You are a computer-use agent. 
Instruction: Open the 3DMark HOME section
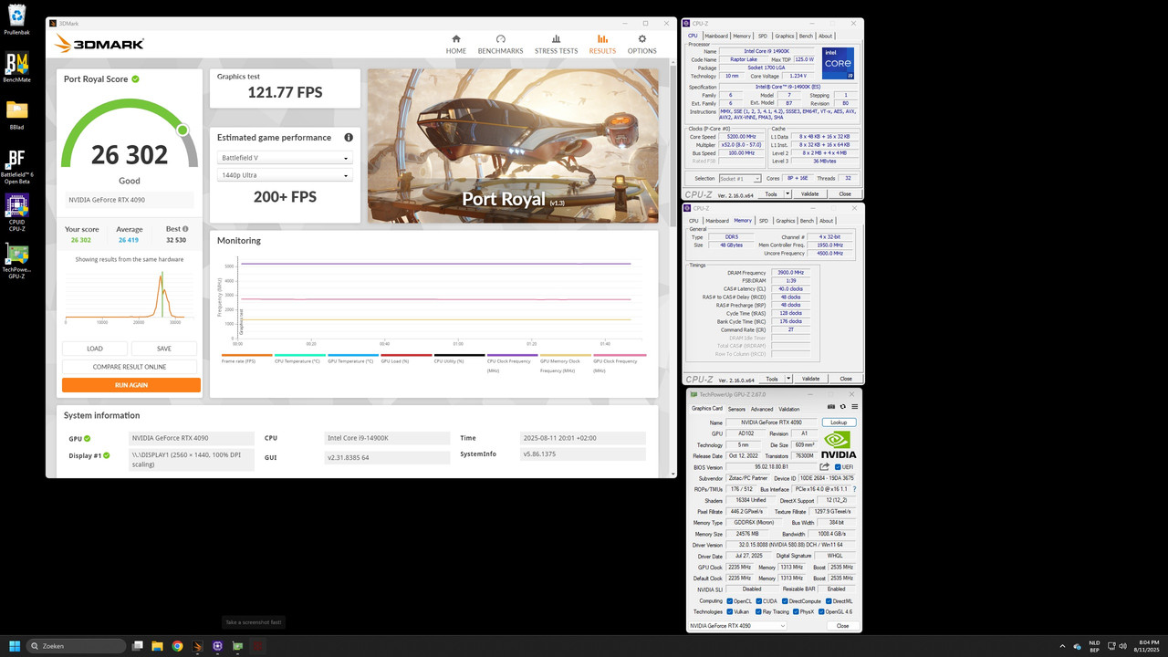coord(456,45)
